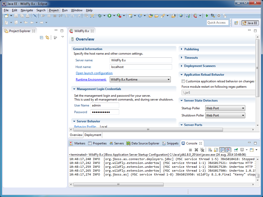263x197 pixels.
Task: Click the Back navigation arrow
Action: pos(32,23)
